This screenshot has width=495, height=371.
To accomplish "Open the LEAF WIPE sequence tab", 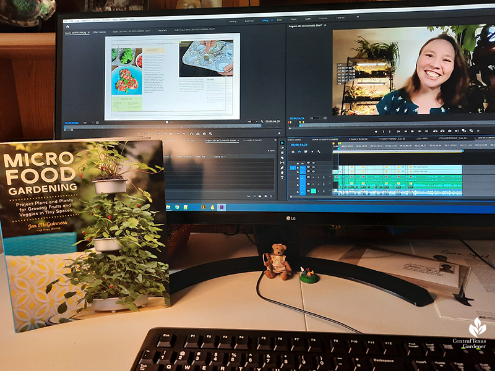I will [422, 139].
